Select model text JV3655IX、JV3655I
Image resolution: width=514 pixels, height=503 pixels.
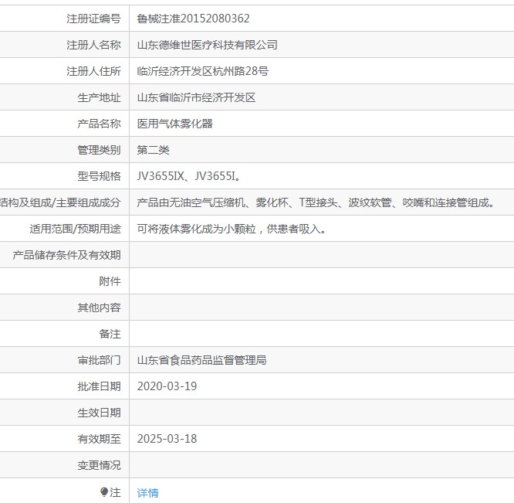point(189,176)
